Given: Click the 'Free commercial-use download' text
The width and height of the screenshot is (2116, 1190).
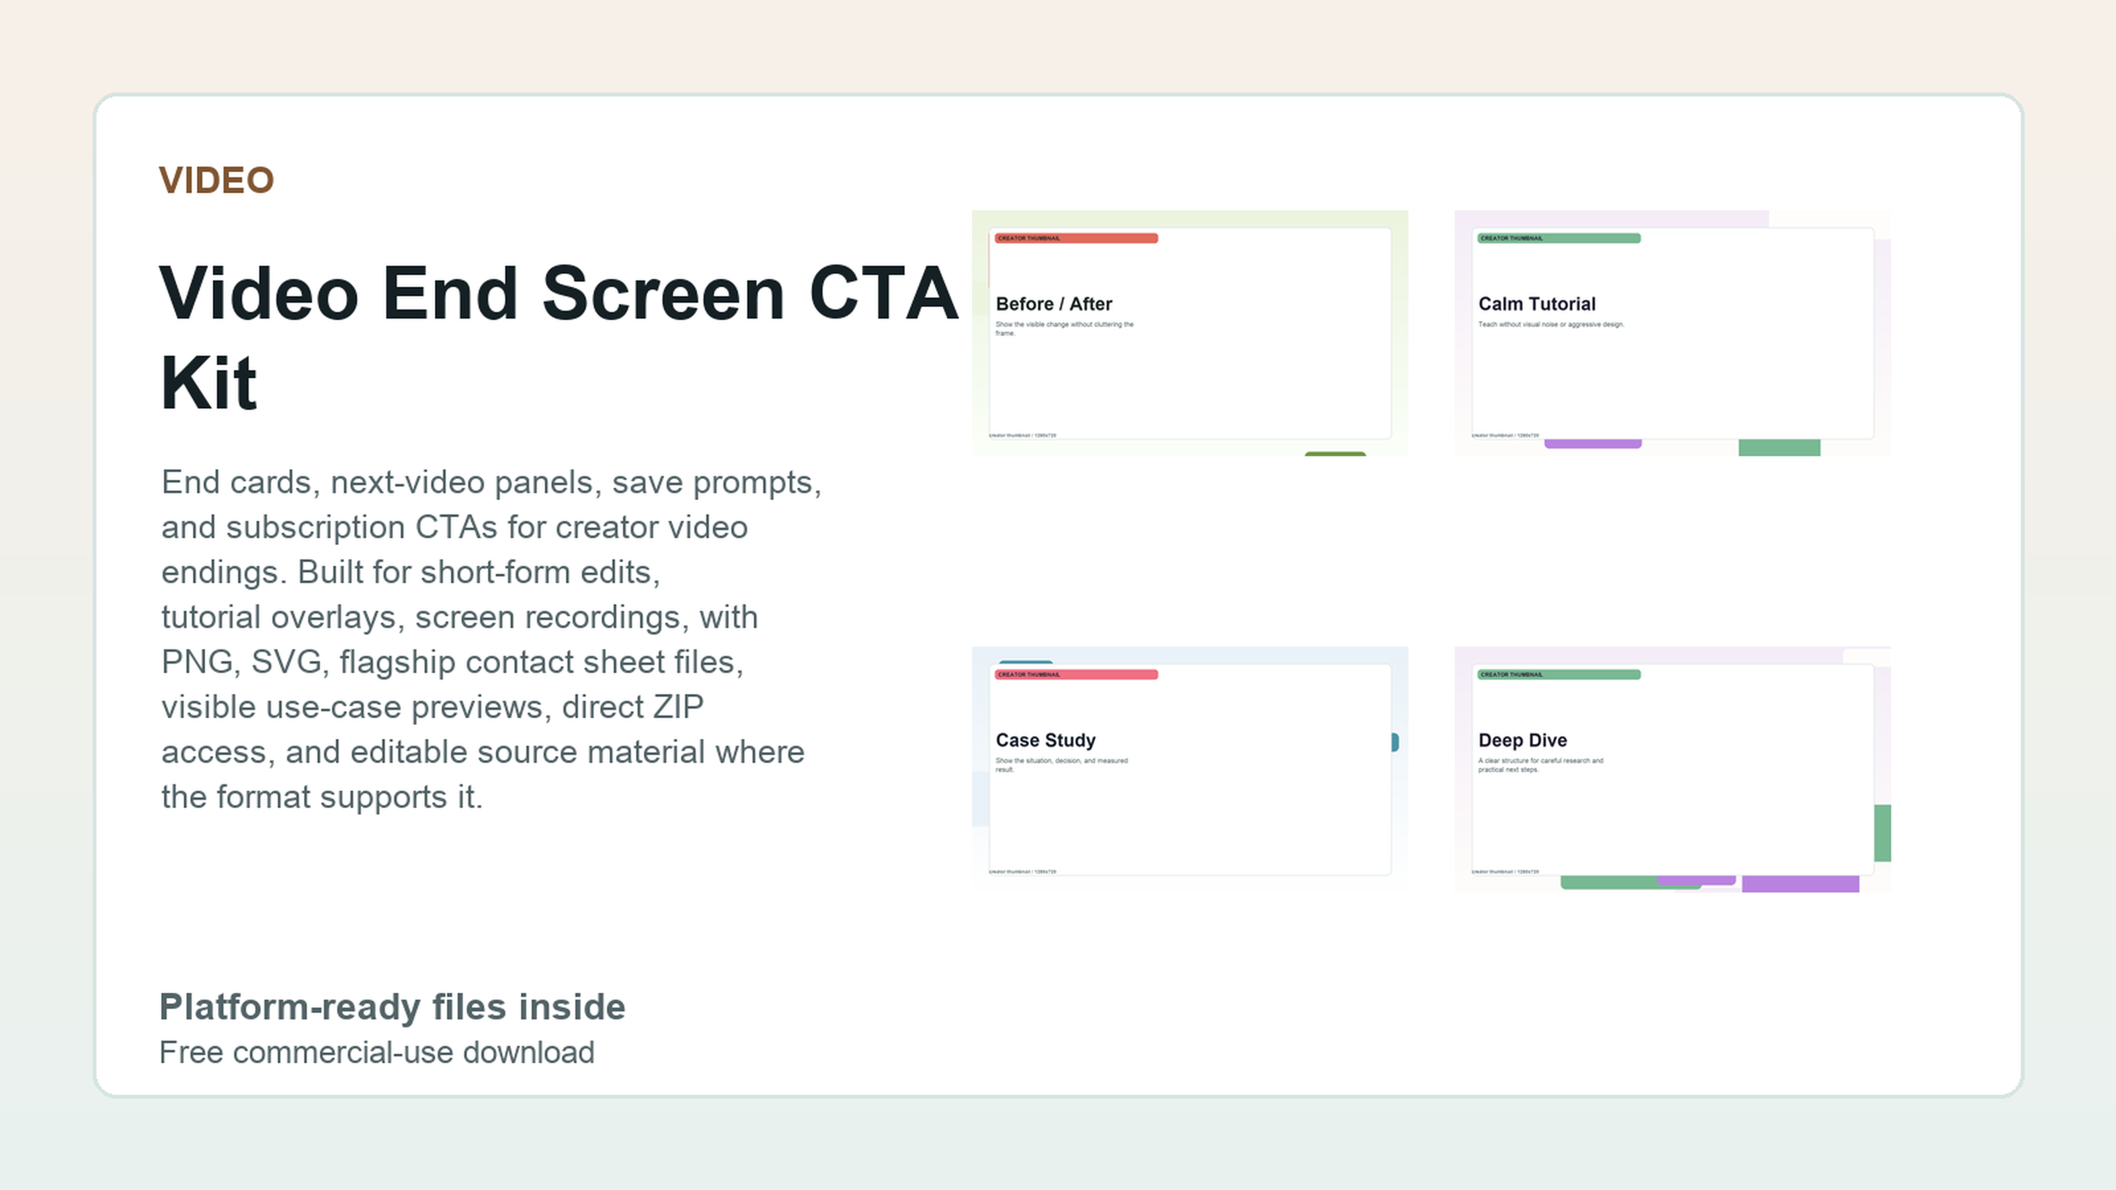Looking at the screenshot, I should [x=376, y=1052].
